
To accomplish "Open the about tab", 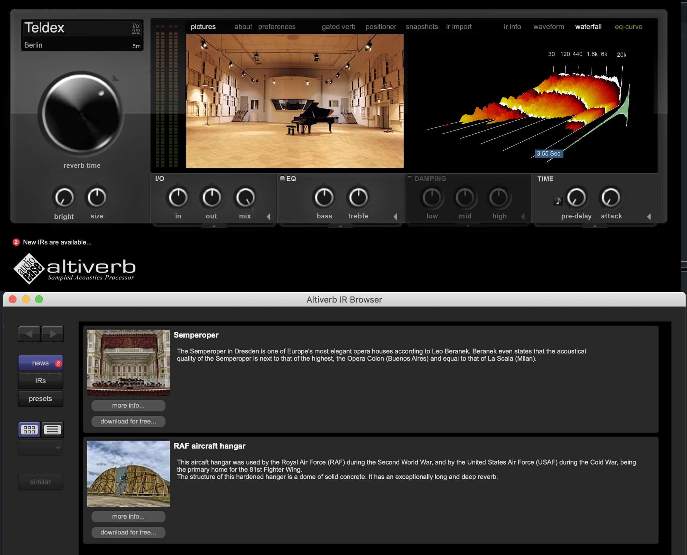I will pyautogui.click(x=243, y=27).
